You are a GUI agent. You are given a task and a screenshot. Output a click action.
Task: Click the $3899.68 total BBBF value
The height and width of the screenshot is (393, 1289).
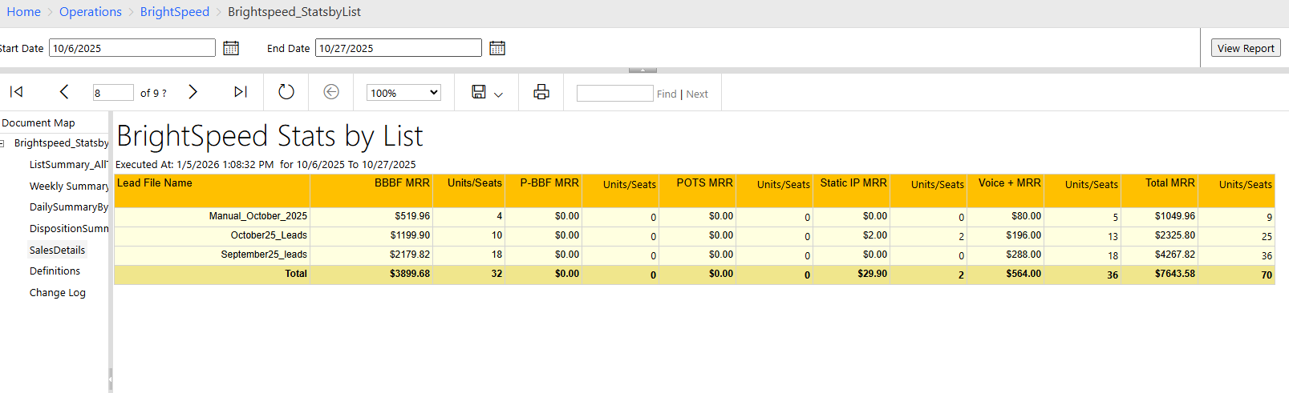pos(410,274)
